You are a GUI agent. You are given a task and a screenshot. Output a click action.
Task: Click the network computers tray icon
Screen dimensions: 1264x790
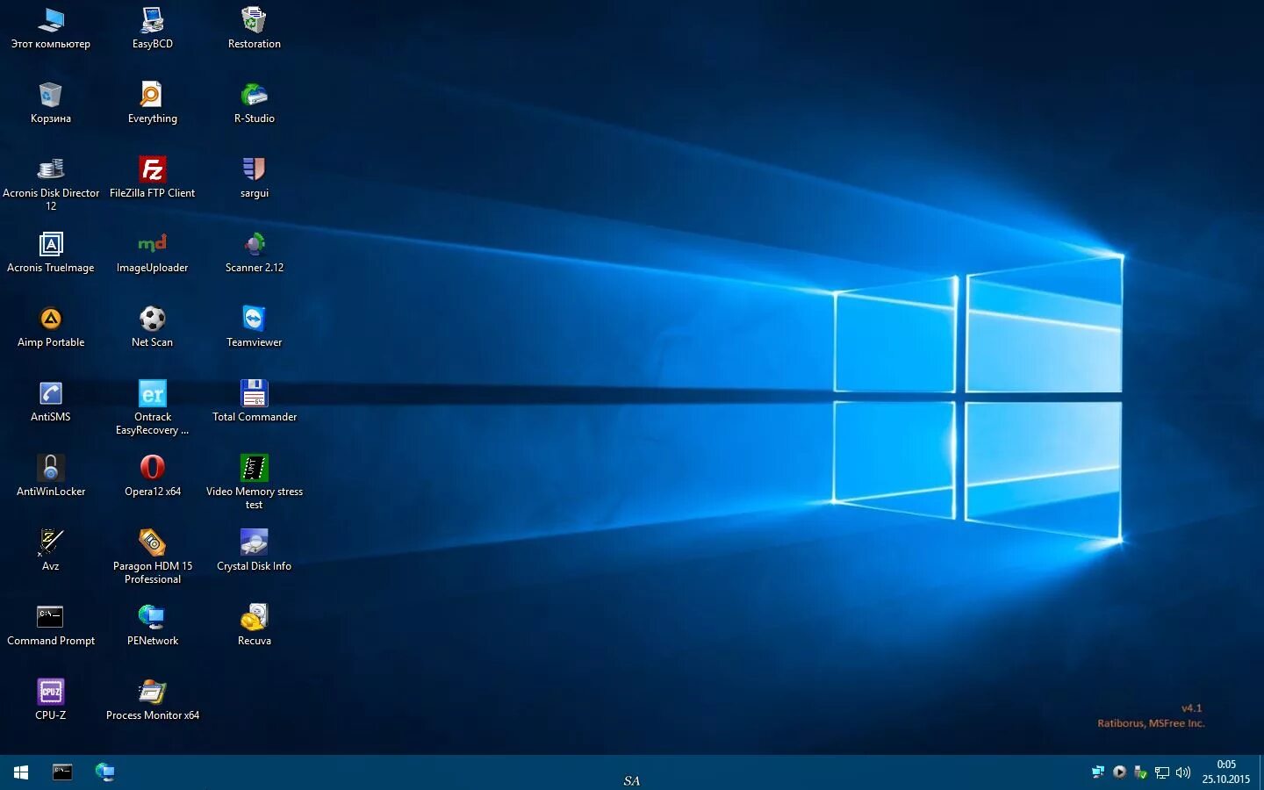(1098, 772)
